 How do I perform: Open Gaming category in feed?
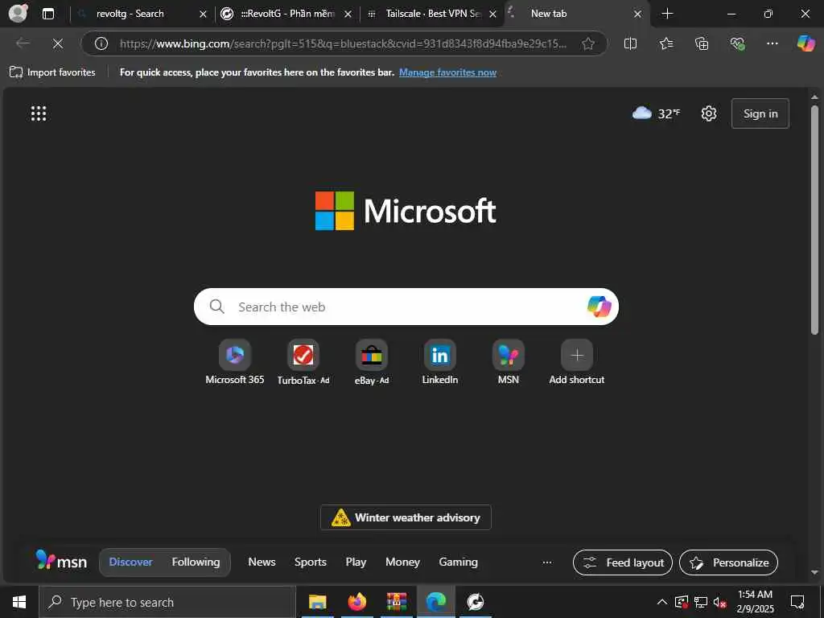pyautogui.click(x=458, y=562)
